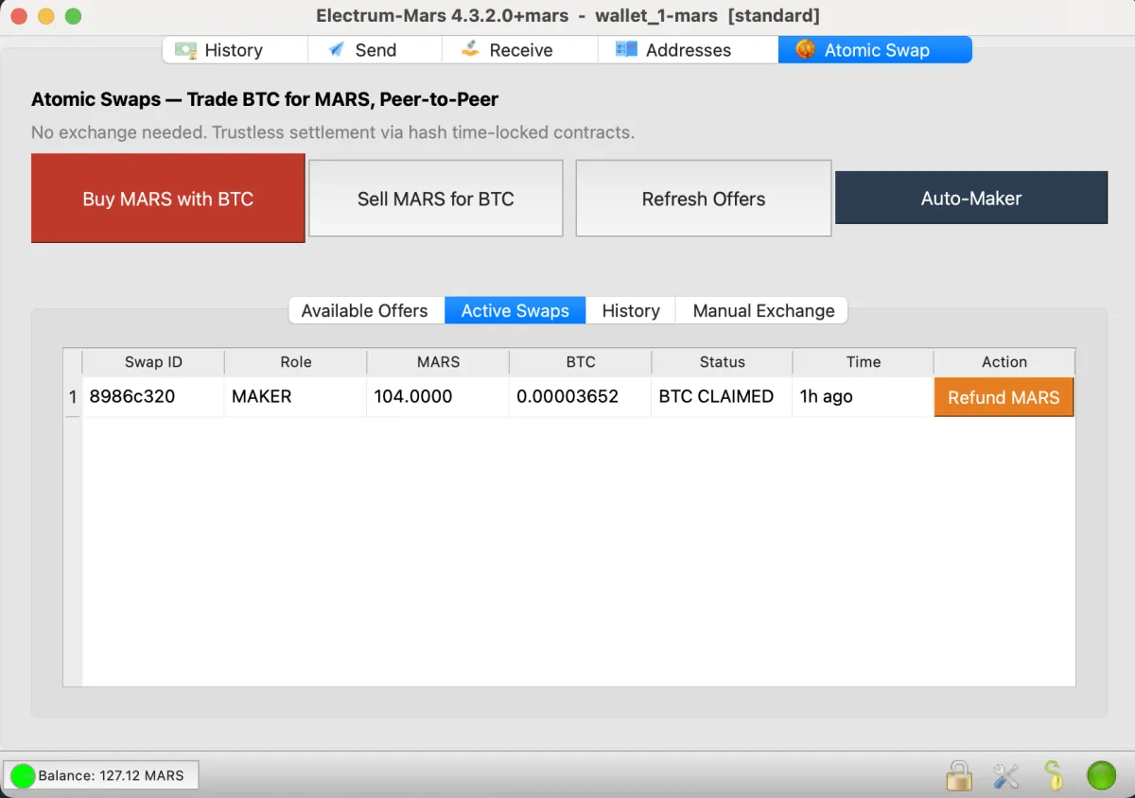Switch to the Available Offers tab
The width and height of the screenshot is (1135, 798).
coord(365,310)
